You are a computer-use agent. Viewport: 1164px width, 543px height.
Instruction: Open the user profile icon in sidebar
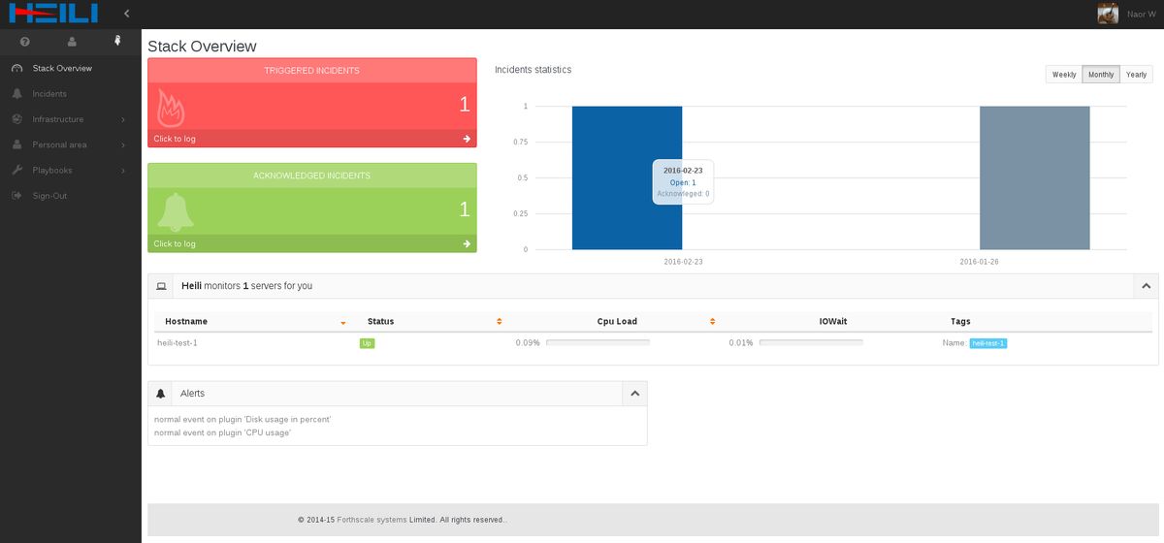coord(72,42)
